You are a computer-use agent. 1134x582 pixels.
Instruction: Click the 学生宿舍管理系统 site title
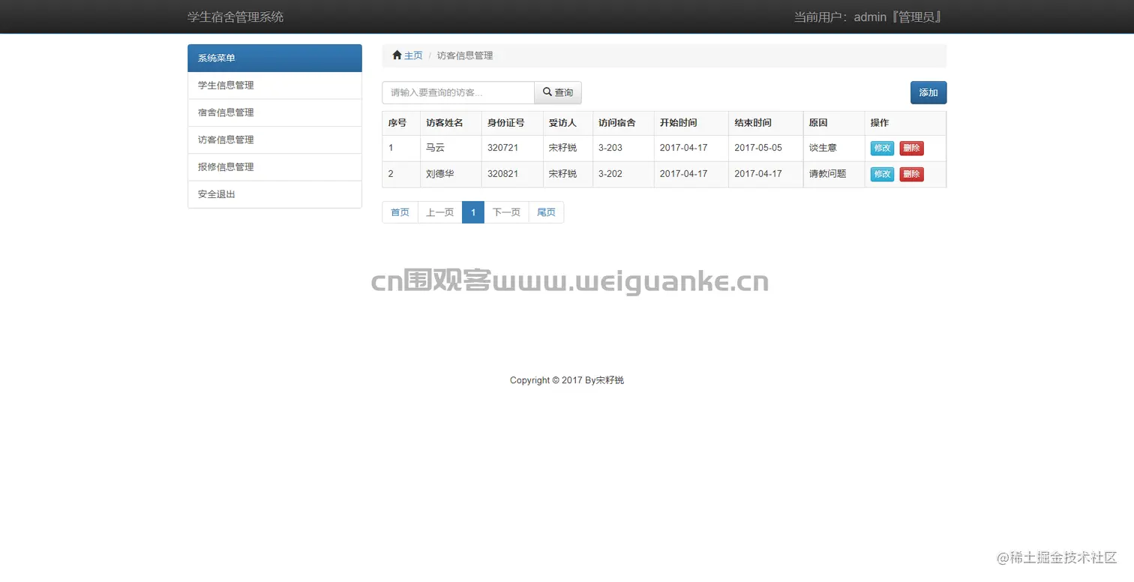[235, 16]
